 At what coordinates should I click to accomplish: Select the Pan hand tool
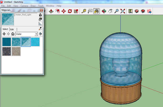pos(110,11)
